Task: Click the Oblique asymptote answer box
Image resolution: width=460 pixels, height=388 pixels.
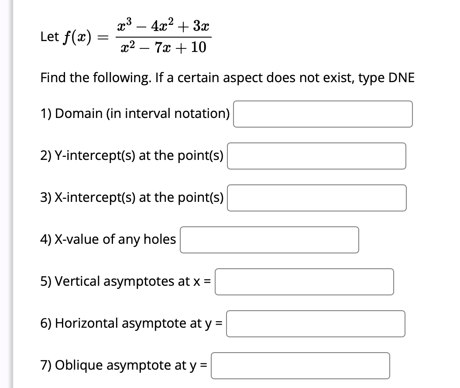Action: (300, 365)
